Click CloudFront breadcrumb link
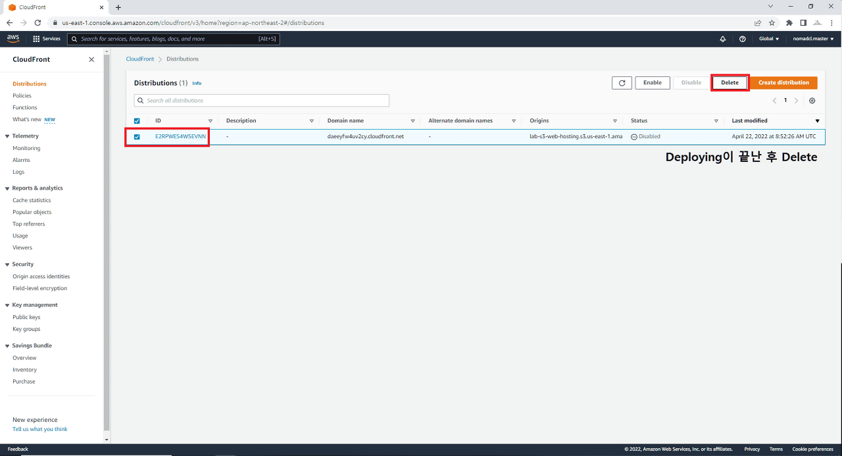The width and height of the screenshot is (842, 456). point(140,59)
